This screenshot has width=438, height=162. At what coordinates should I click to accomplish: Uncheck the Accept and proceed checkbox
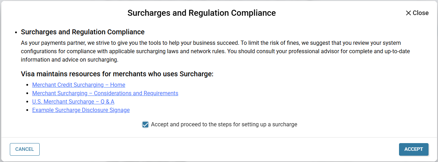[145, 125]
